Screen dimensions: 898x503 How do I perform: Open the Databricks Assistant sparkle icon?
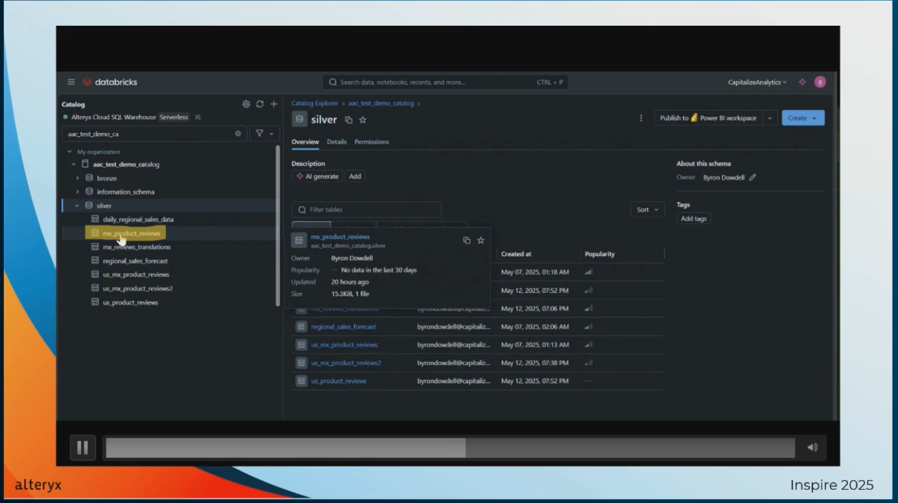802,82
